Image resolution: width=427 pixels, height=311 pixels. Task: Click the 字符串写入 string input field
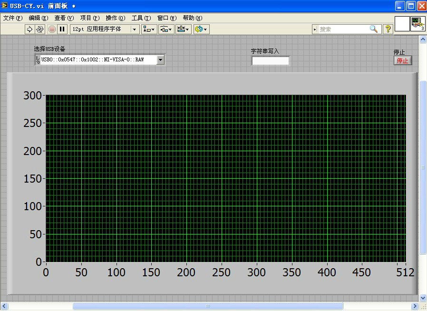(x=270, y=61)
